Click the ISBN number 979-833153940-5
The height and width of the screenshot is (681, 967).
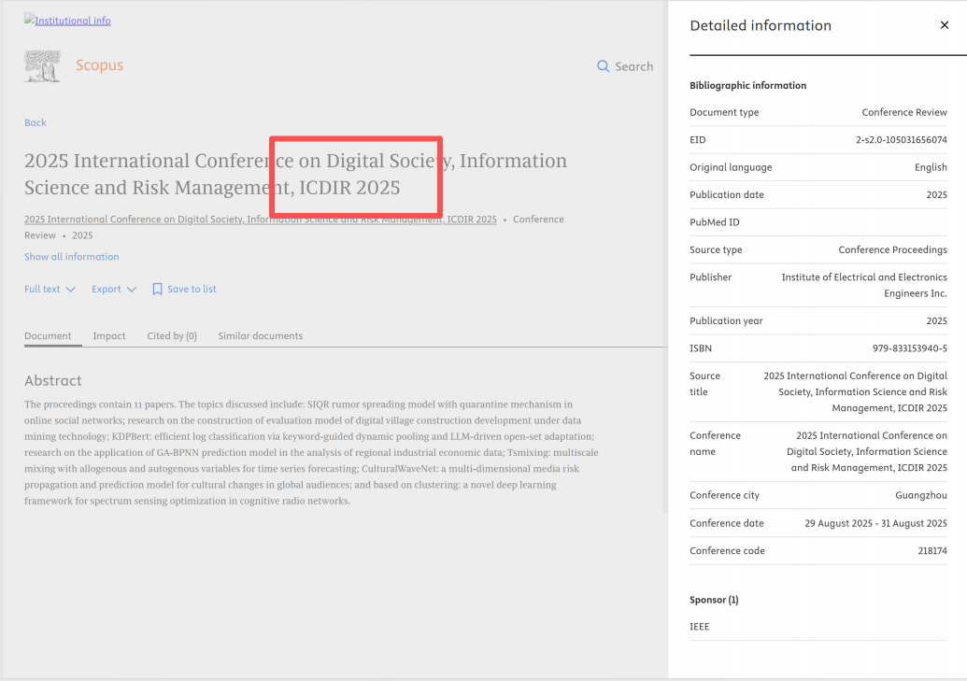(x=909, y=348)
